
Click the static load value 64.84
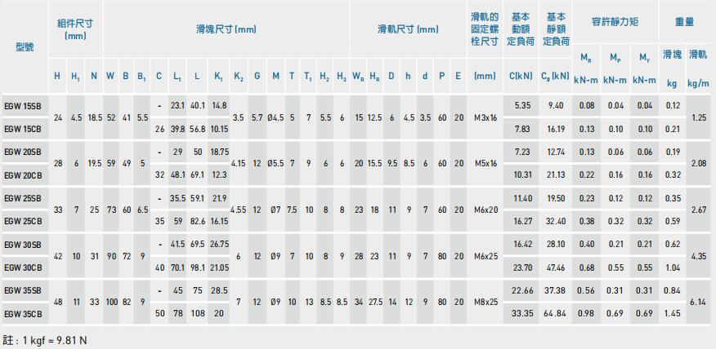pyautogui.click(x=555, y=312)
